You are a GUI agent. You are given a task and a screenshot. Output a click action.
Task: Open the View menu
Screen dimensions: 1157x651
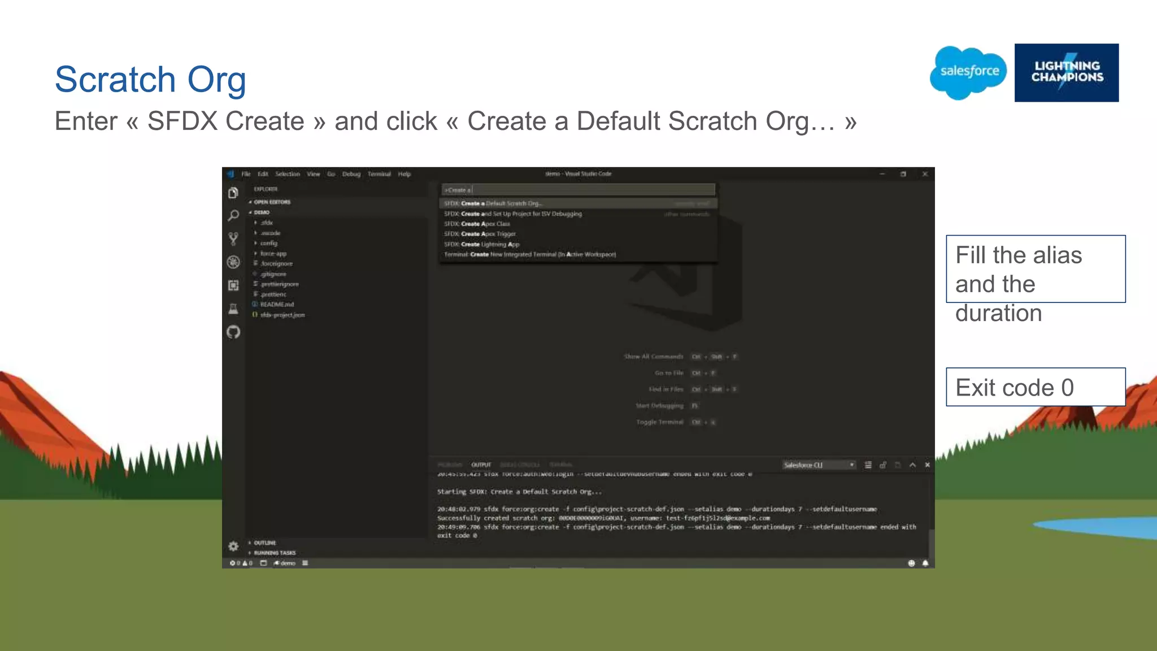pyautogui.click(x=314, y=174)
